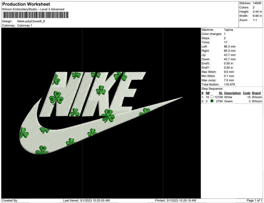Click the 'Right:' label
This screenshot has width=264, height=203.
(205, 51)
